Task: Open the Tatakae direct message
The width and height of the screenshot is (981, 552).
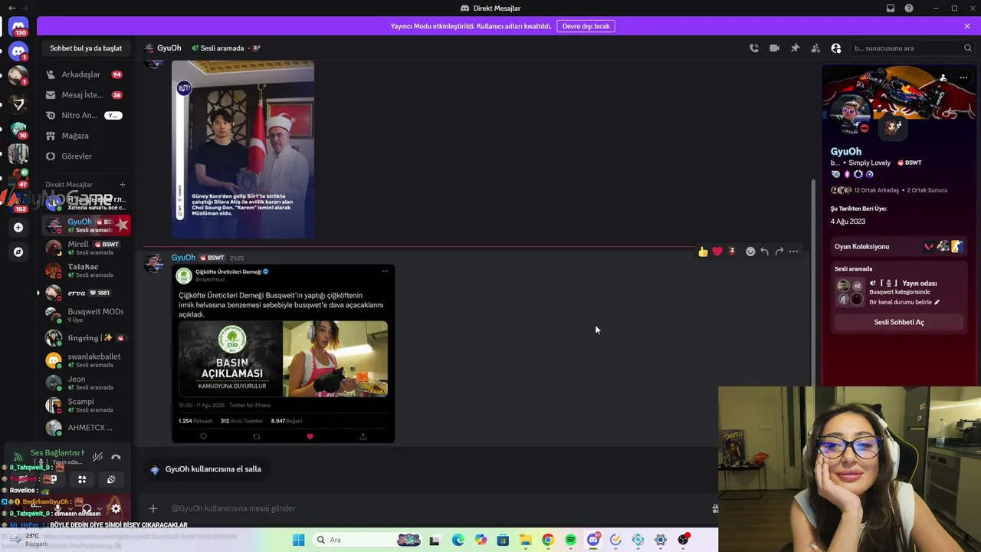Action: coord(86,270)
